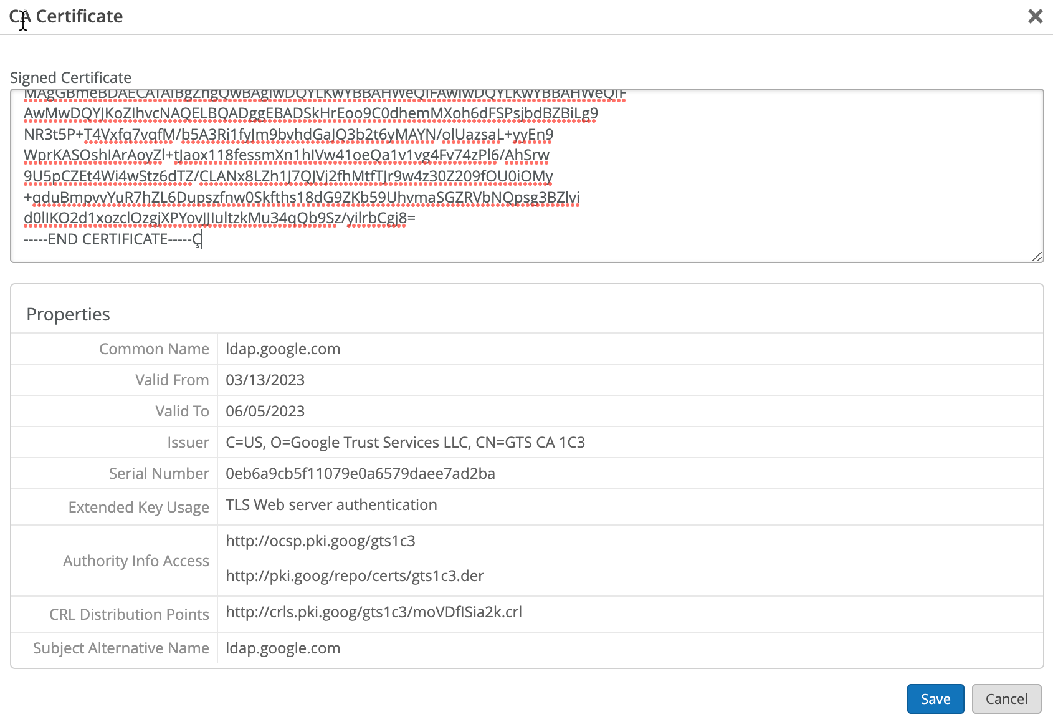Image resolution: width=1053 pixels, height=727 pixels.
Task: Close the CA Certificate dialog
Action: 1035,16
